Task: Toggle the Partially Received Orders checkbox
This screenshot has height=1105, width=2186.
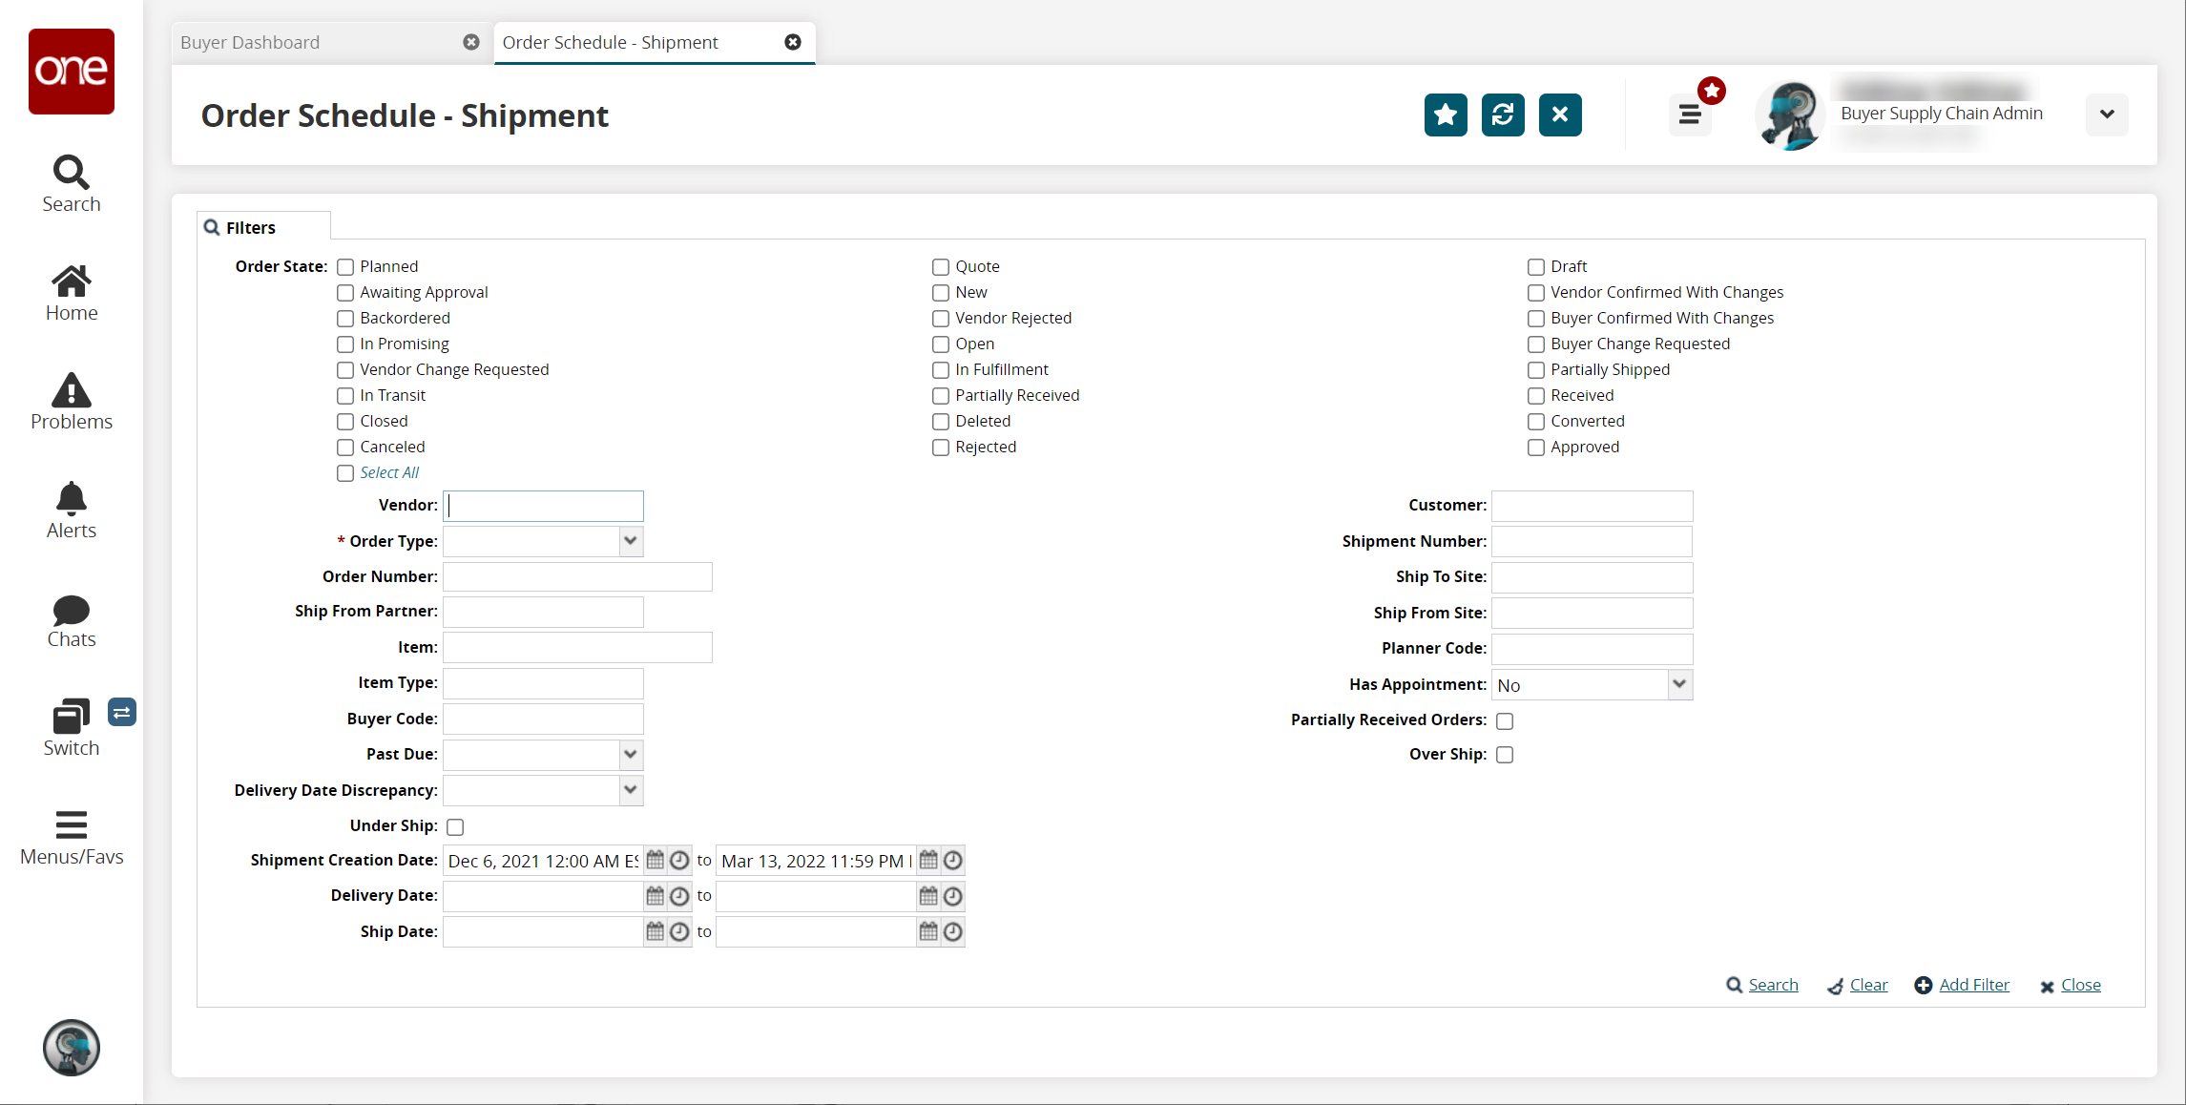Action: tap(1505, 720)
